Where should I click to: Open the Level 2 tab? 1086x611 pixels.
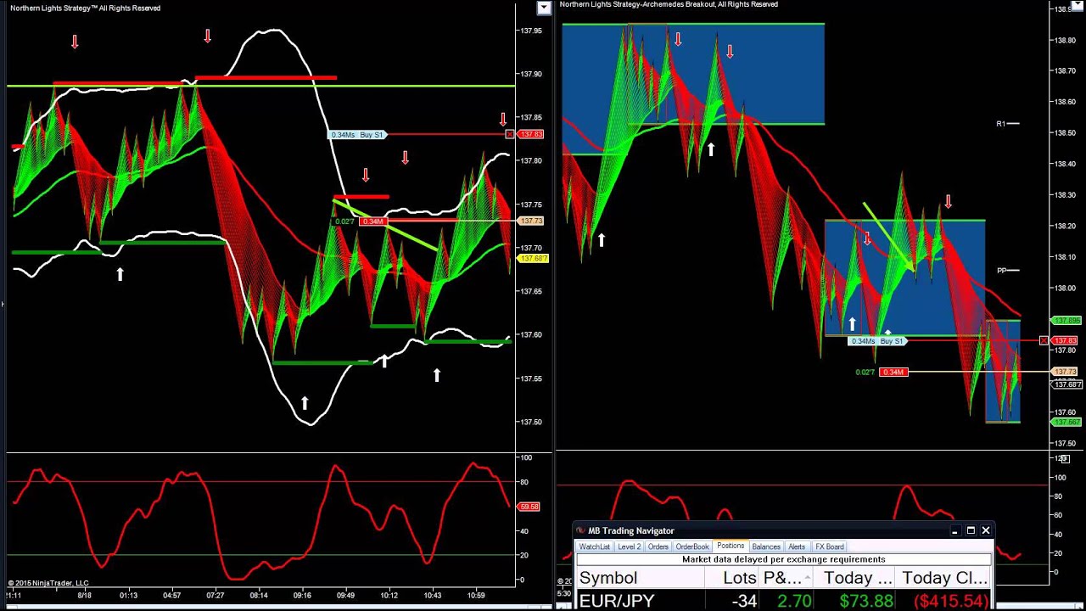coord(629,547)
